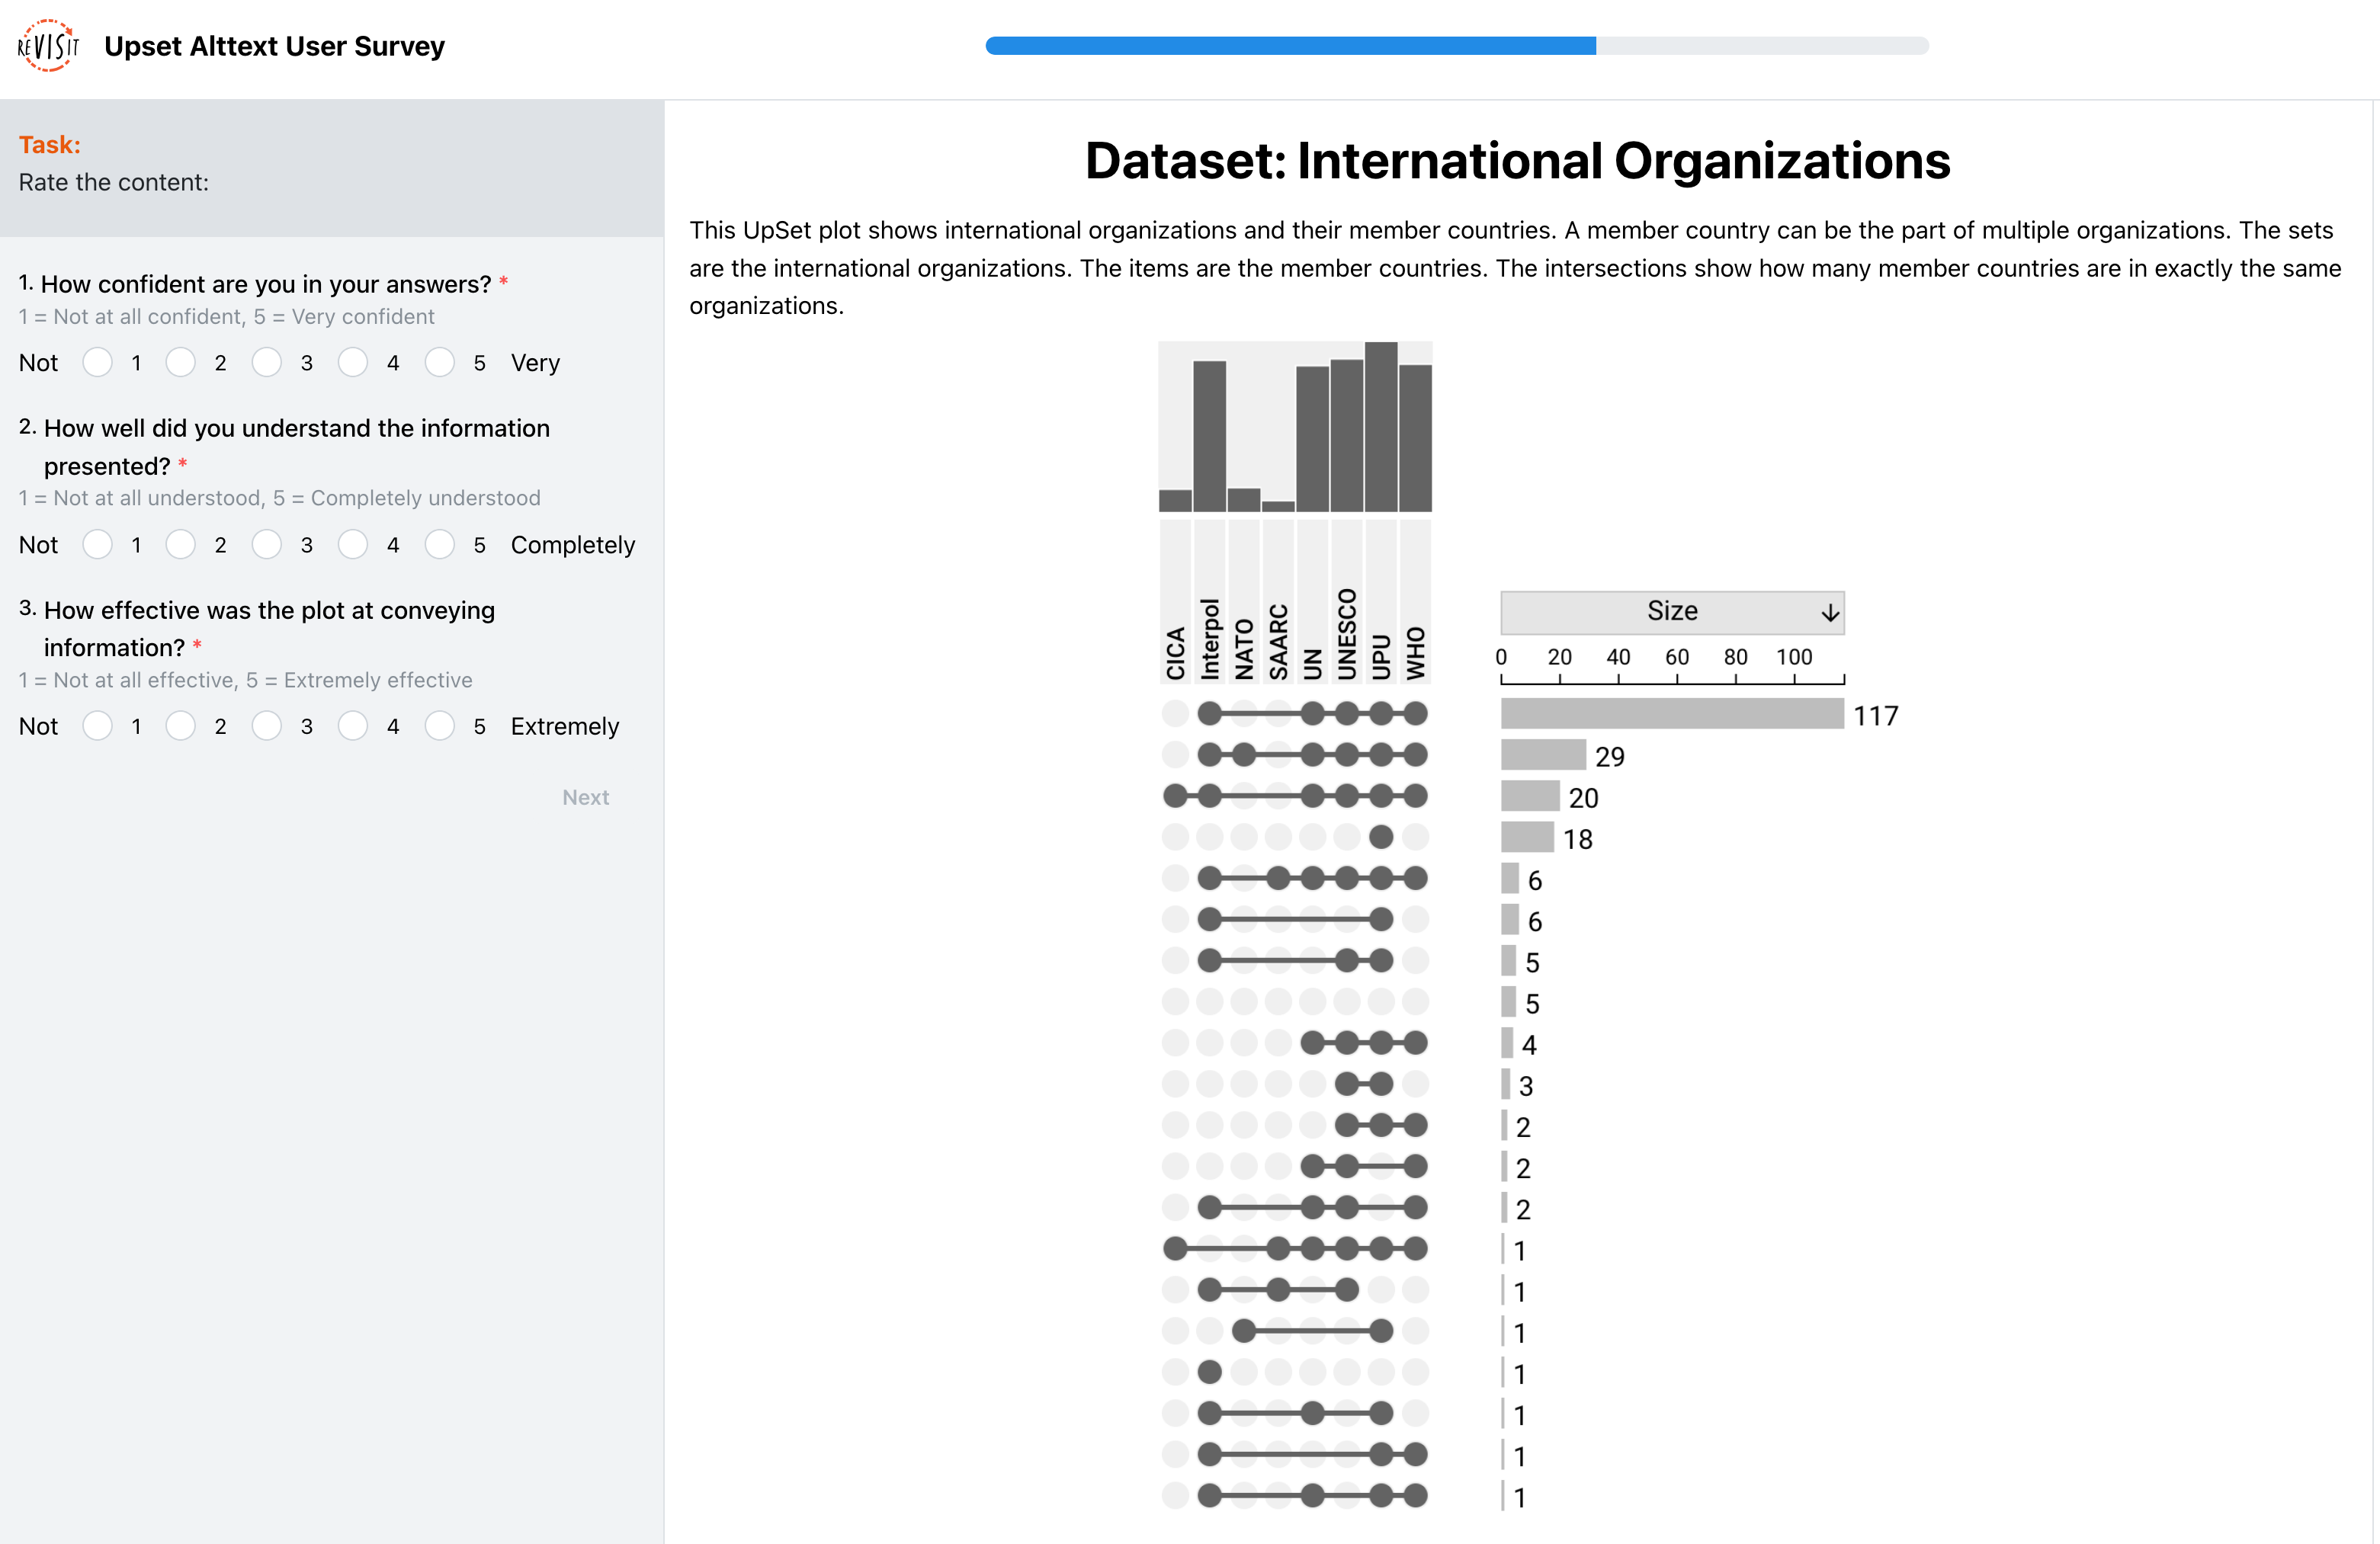Click the Dataset: International Organizations heading
Image resolution: width=2380 pixels, height=1544 pixels.
[x=1517, y=160]
